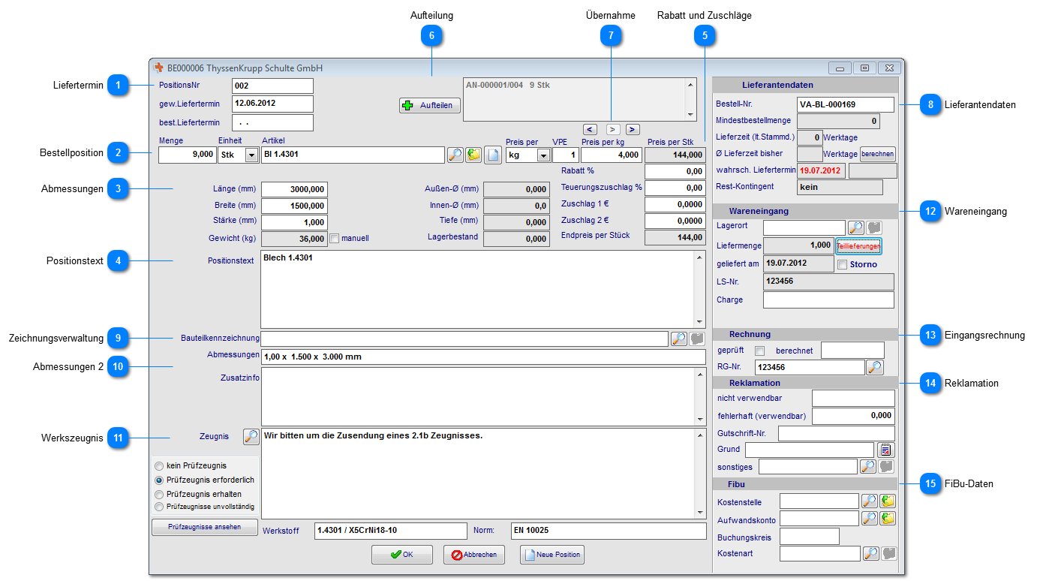
Task: Click Positionstext area with Blech 1.4301
Action: click(x=478, y=289)
